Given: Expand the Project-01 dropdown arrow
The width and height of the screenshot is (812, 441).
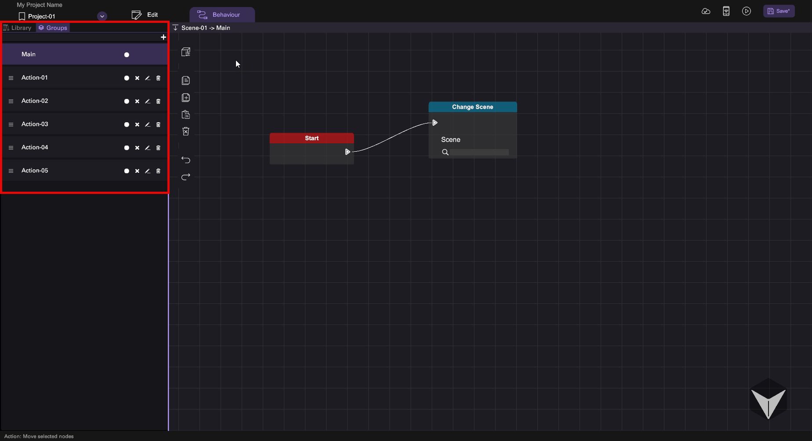Looking at the screenshot, I should pos(102,16).
